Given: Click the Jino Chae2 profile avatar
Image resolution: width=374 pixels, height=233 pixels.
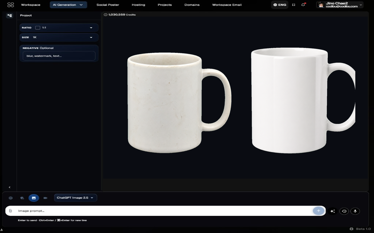Looking at the screenshot, I should (x=321, y=5).
